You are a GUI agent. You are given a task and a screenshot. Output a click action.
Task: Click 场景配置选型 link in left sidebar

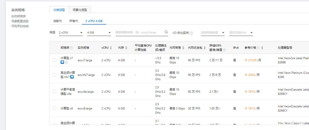click(x=20, y=21)
